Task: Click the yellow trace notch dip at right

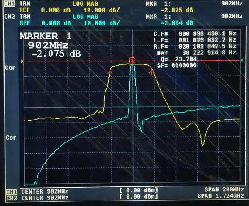Action: (x=203, y=143)
